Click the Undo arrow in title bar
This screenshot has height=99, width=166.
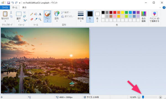point(13,3)
